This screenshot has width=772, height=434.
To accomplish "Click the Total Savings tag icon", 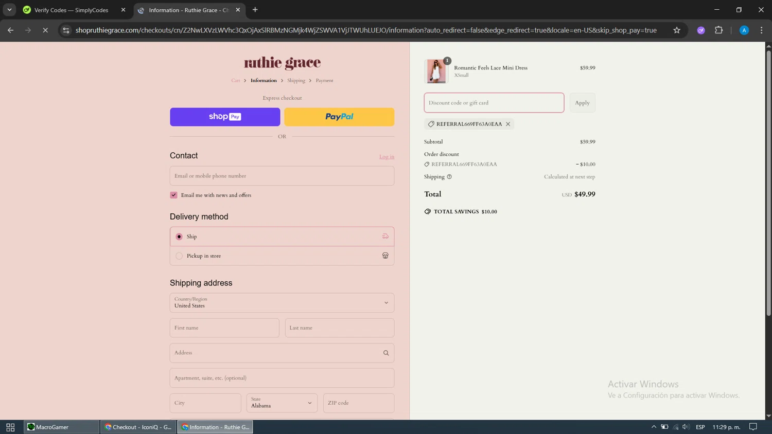I will pos(428,212).
